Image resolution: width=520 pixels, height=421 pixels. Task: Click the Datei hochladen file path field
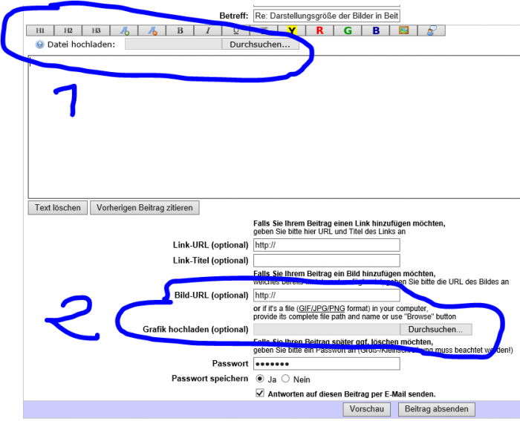tap(173, 45)
